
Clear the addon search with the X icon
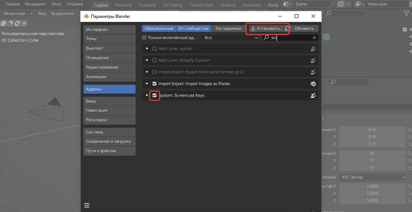314,38
